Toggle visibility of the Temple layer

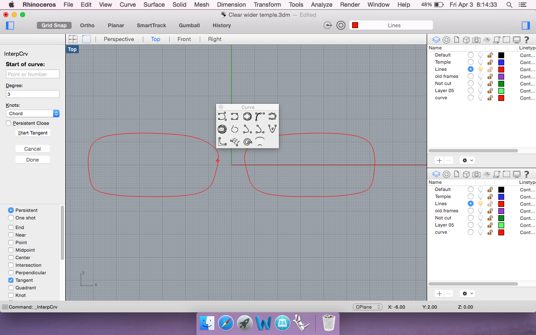point(480,62)
